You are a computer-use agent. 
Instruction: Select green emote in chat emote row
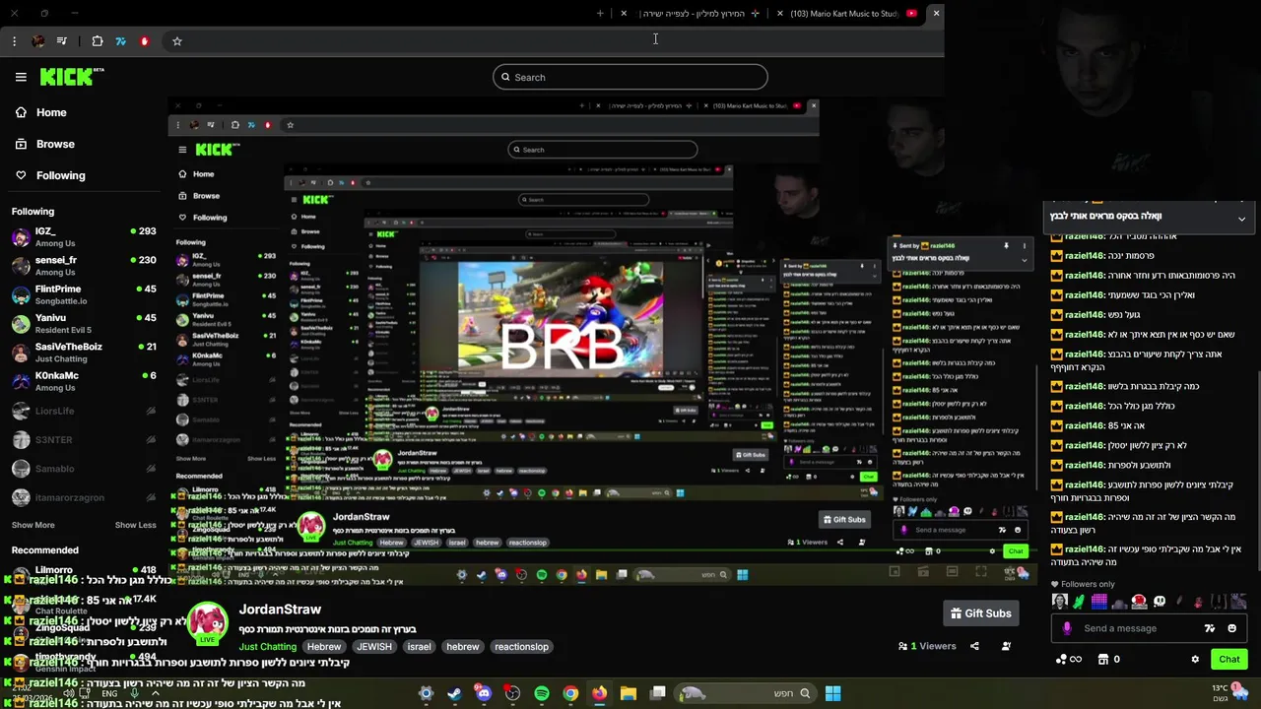click(1079, 601)
